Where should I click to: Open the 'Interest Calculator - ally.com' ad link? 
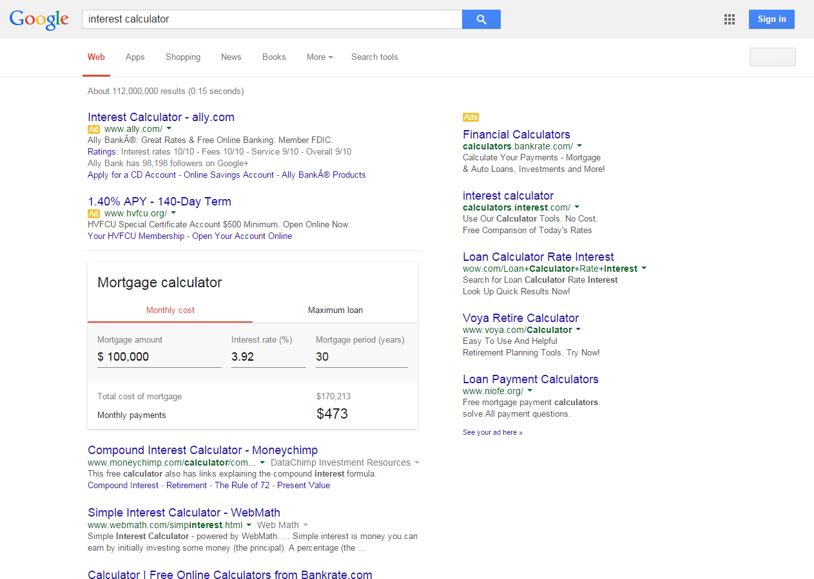pos(161,117)
